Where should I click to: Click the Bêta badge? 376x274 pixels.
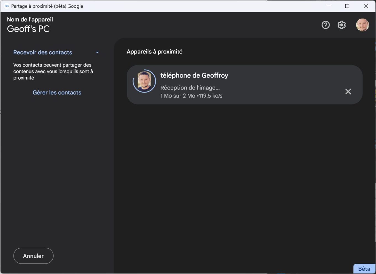tap(364, 269)
